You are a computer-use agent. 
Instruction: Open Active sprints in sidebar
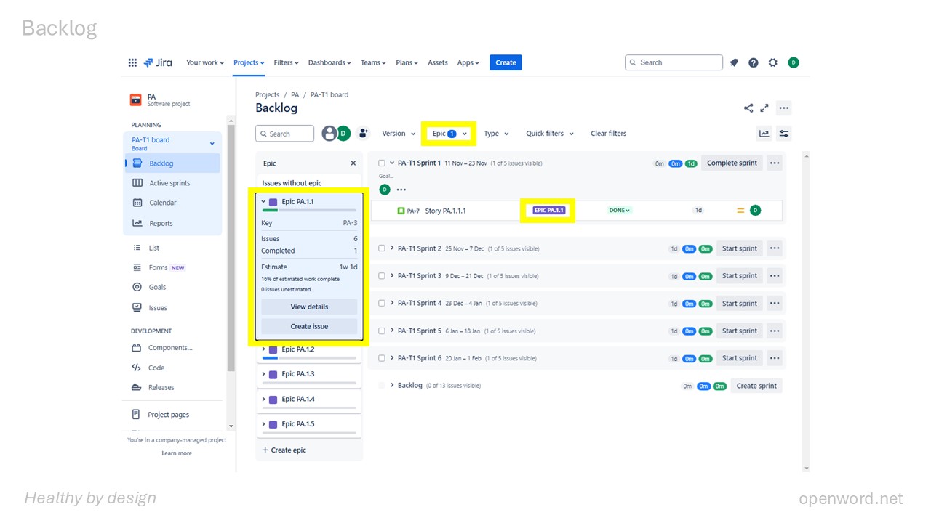(x=169, y=183)
